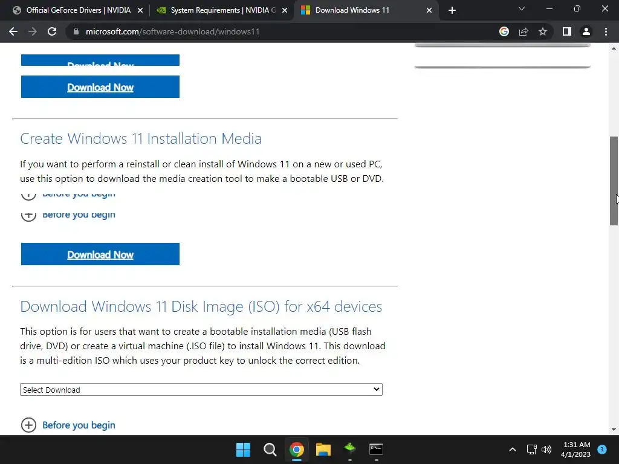
Task: Open the Google icon in address bar
Action: click(x=504, y=31)
